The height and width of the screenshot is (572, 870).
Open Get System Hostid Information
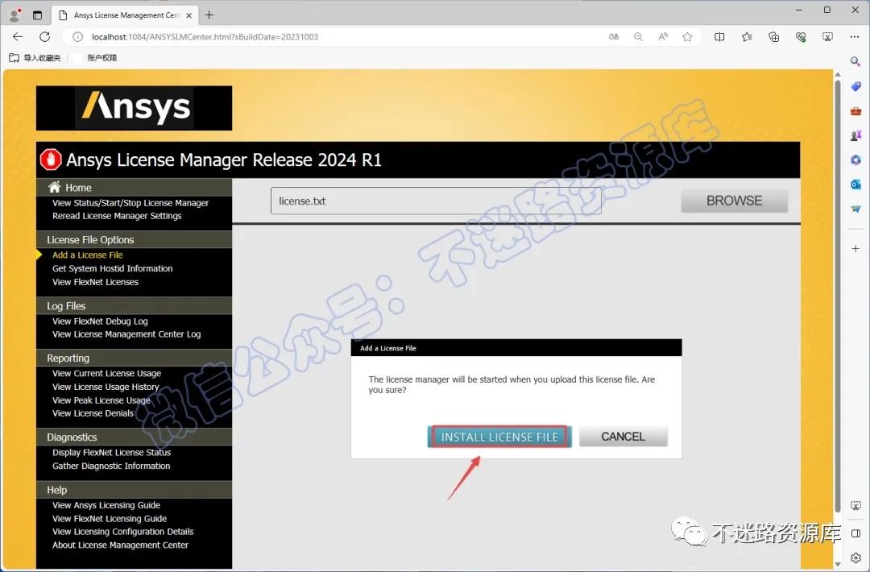click(113, 268)
